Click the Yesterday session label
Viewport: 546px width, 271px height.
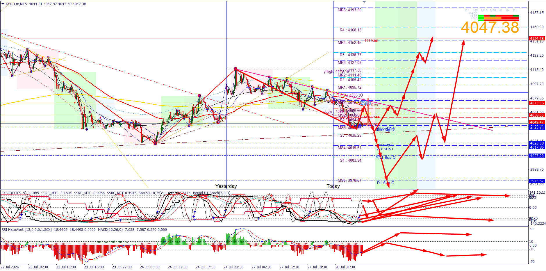[x=226, y=186]
